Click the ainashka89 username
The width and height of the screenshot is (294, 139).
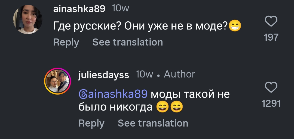pyautogui.click(x=79, y=9)
